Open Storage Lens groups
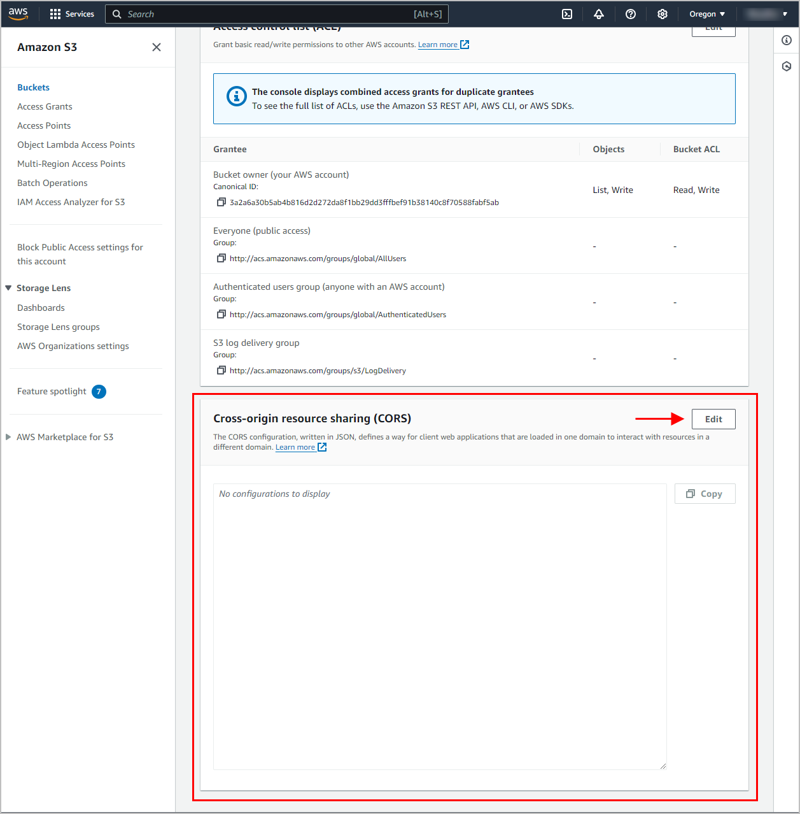The image size is (800, 814). (59, 327)
